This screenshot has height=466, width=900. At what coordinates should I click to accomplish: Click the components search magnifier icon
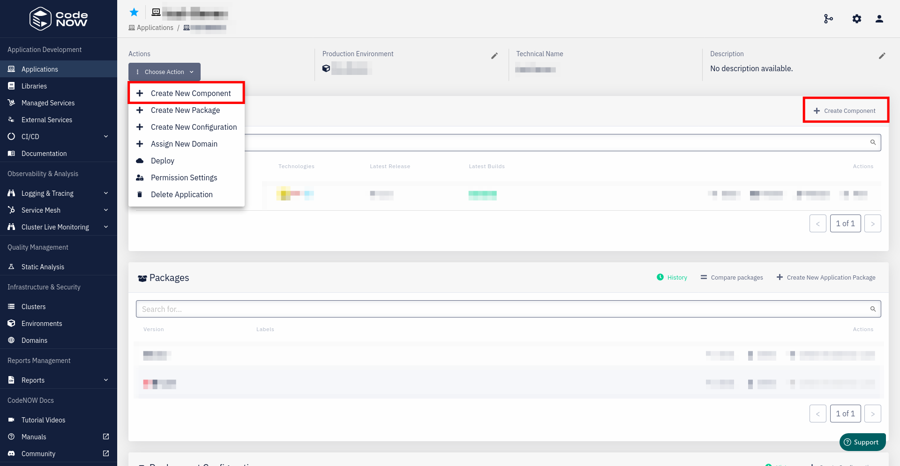(873, 142)
